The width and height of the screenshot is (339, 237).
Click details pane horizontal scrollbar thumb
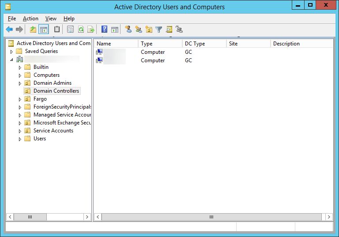(x=211, y=217)
